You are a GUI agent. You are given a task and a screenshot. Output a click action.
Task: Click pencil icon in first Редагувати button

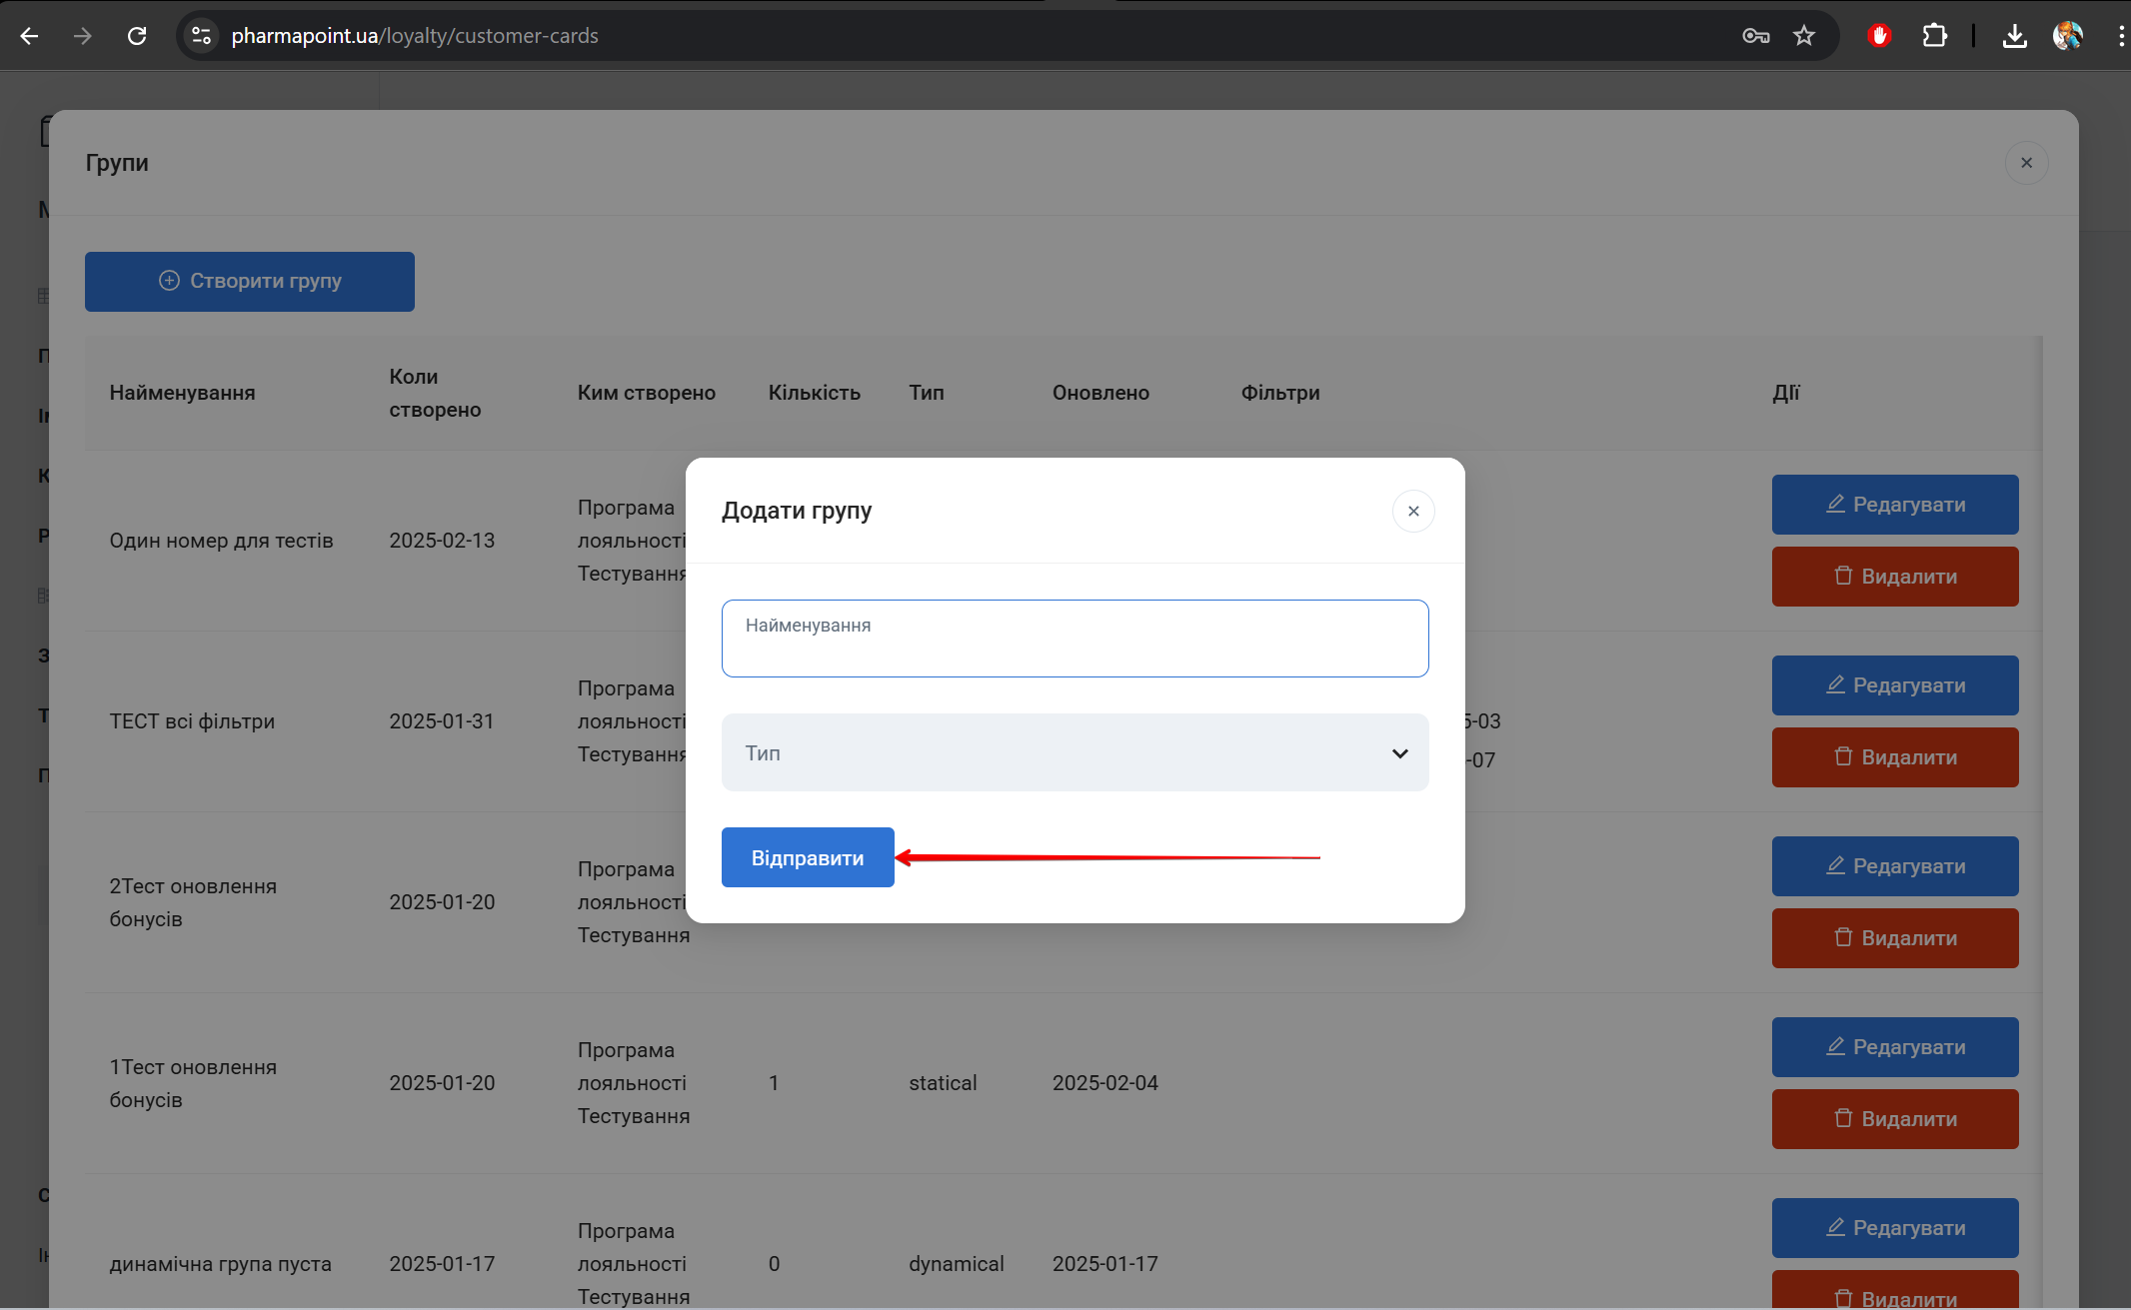1835,504
